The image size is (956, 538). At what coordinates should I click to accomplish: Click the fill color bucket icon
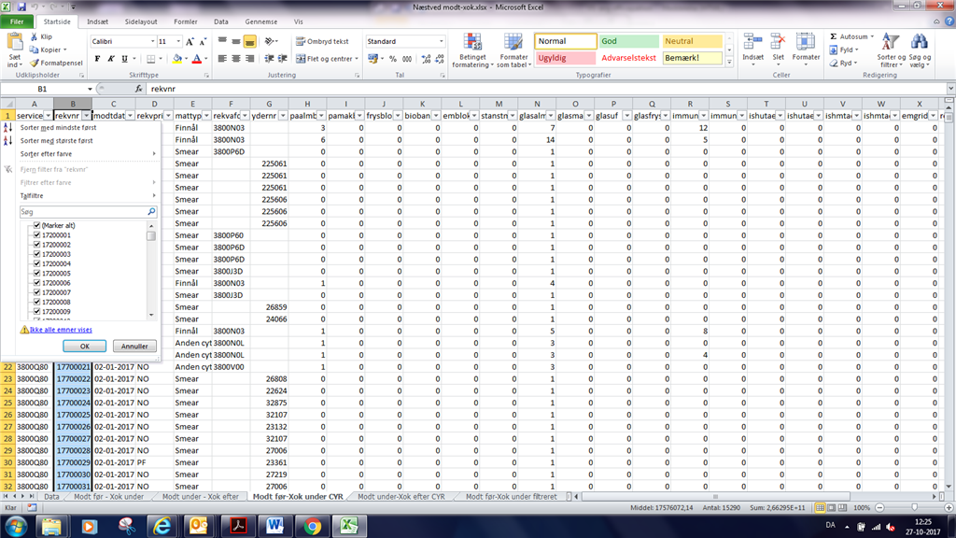[176, 59]
